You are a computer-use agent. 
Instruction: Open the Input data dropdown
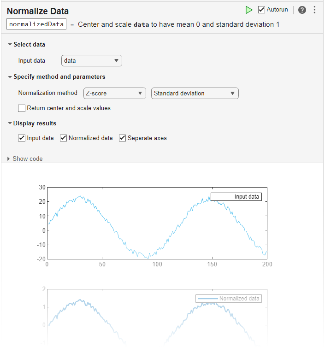coord(91,60)
